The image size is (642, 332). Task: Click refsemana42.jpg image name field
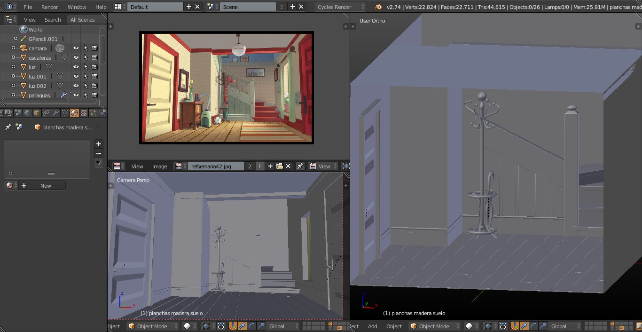click(216, 166)
